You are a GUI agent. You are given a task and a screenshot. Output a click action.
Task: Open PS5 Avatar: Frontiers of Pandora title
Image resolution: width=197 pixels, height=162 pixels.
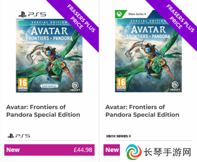tap(43, 111)
